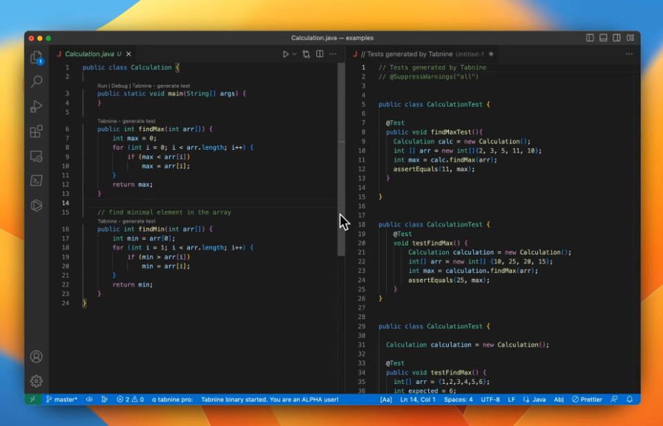
Task: Open the Run button's dropdown chevron
Action: click(293, 53)
